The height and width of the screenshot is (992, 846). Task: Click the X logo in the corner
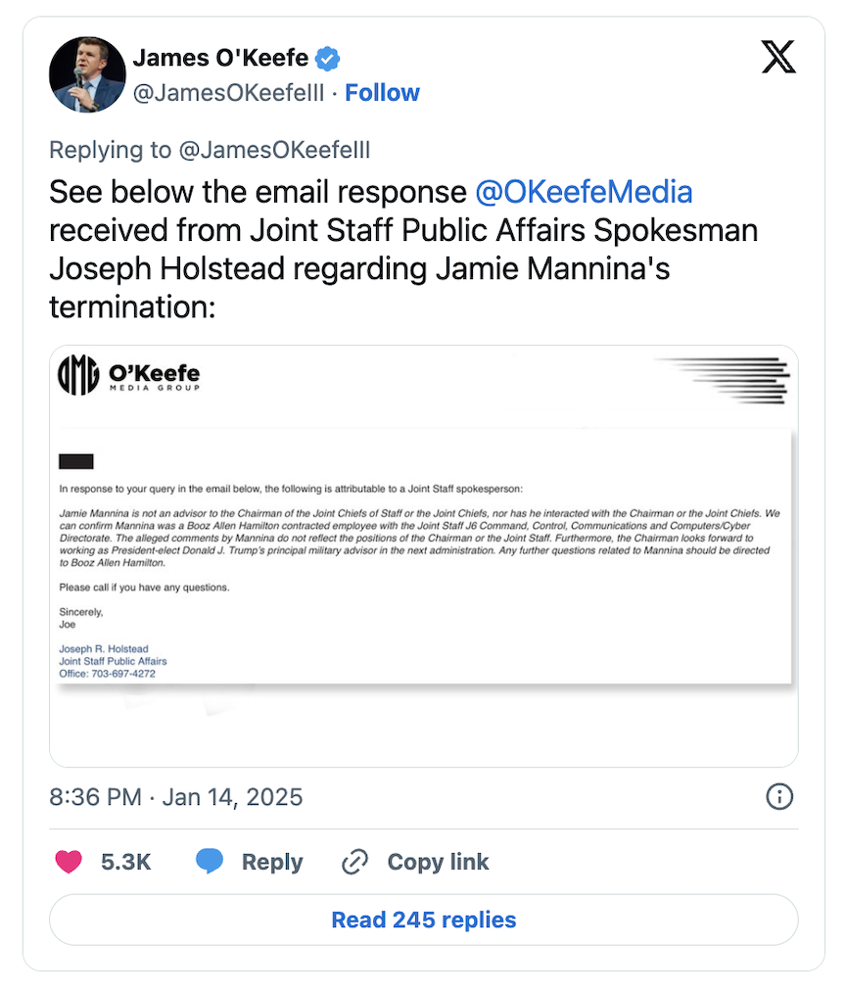click(778, 59)
